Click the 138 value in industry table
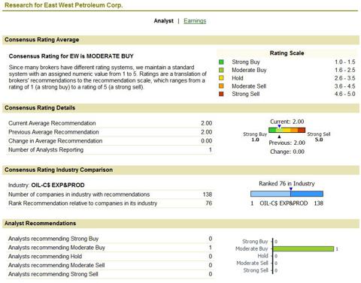361x283 pixels. pyautogui.click(x=208, y=194)
